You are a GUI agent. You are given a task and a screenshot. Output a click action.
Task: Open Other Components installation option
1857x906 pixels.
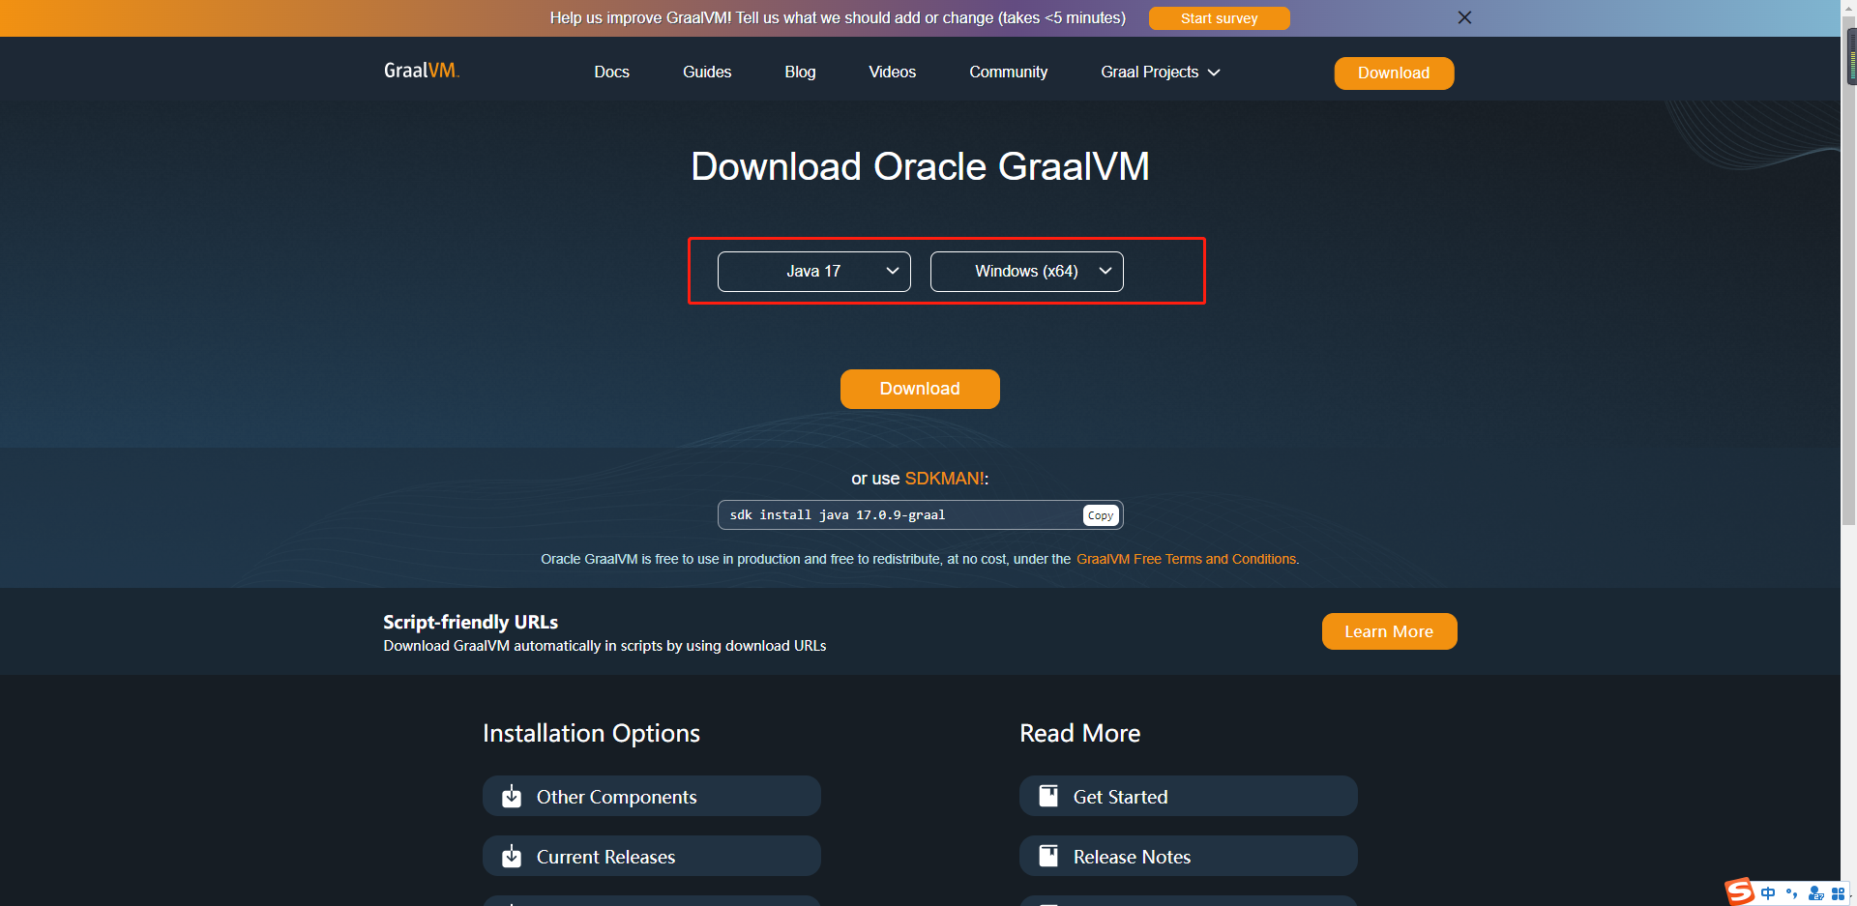tap(651, 797)
